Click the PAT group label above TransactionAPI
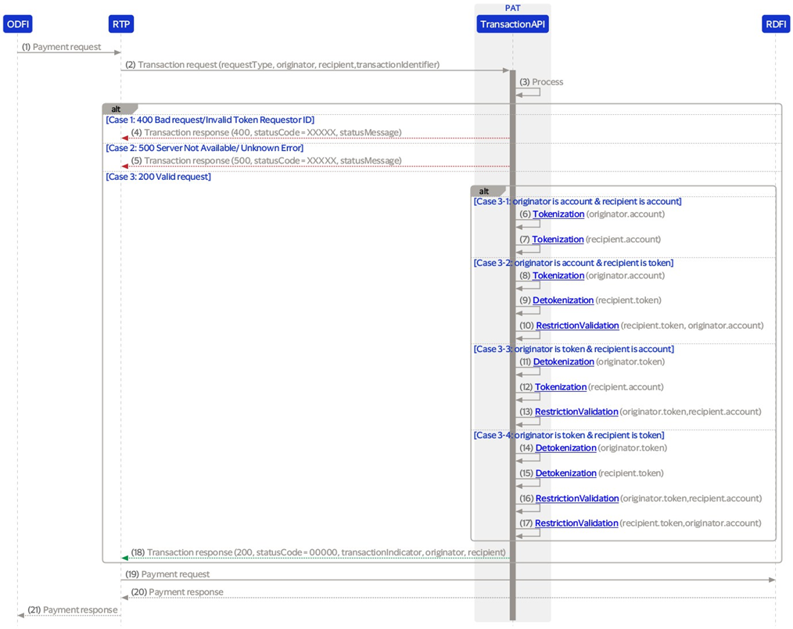 [513, 8]
